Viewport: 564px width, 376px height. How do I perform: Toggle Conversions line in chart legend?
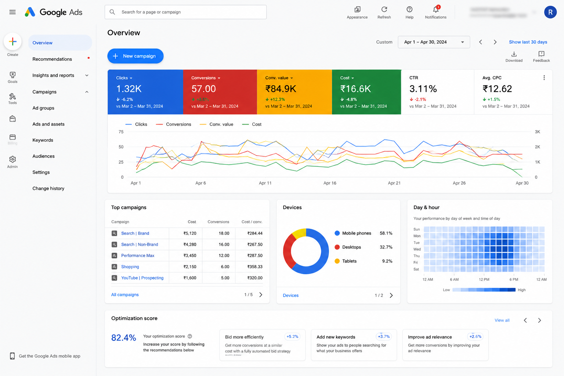tap(173, 124)
